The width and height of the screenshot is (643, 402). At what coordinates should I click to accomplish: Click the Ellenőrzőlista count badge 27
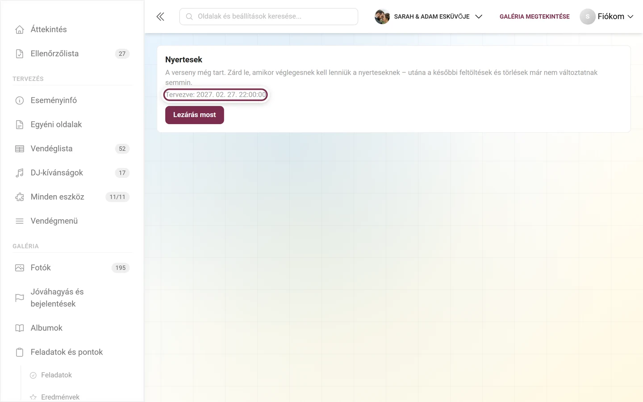(122, 54)
